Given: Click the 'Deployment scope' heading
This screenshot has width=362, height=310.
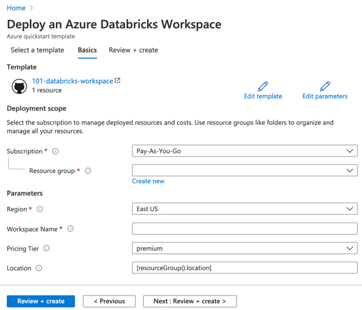Looking at the screenshot, I should coord(37,108).
